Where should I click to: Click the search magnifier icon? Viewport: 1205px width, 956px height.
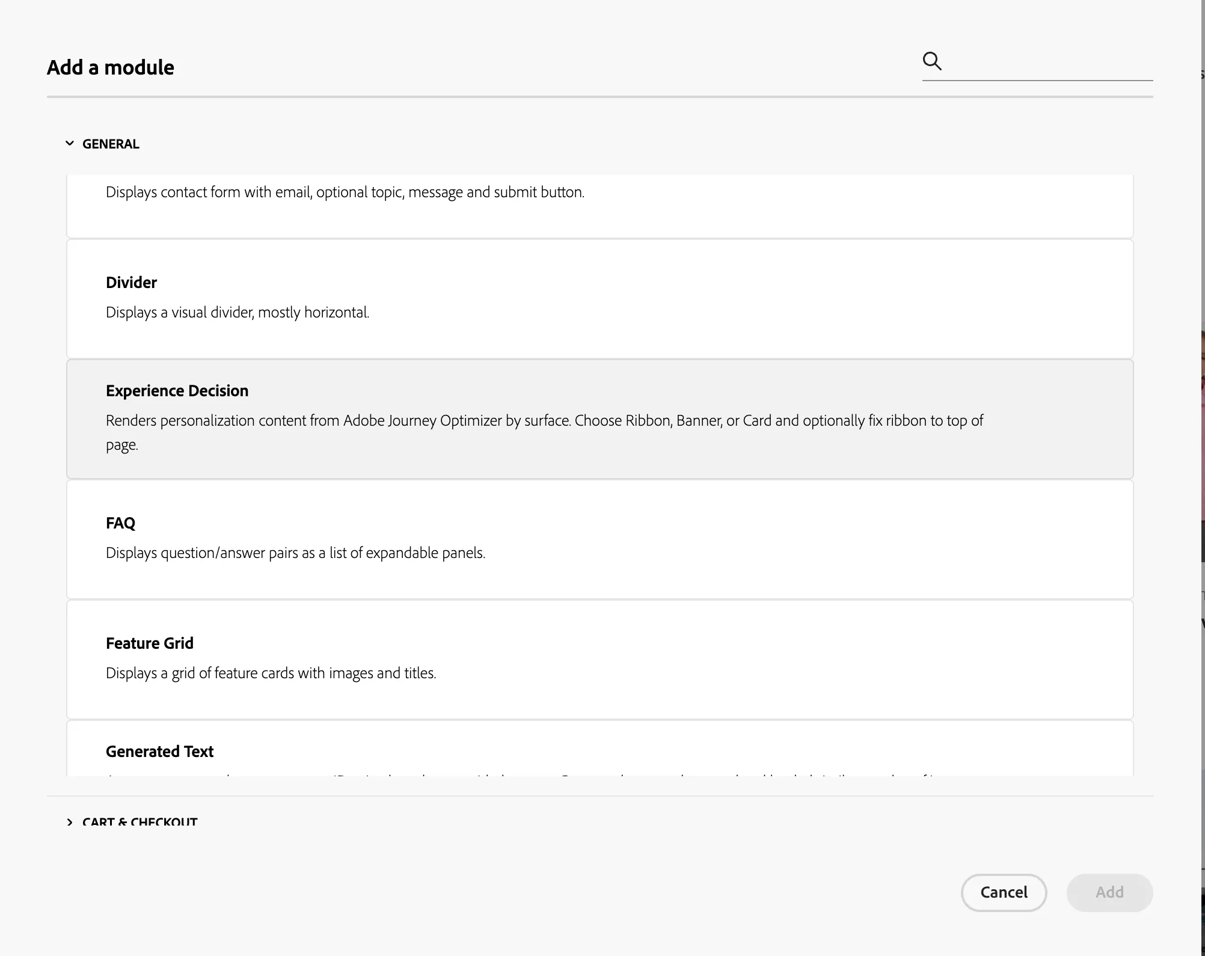coord(932,61)
